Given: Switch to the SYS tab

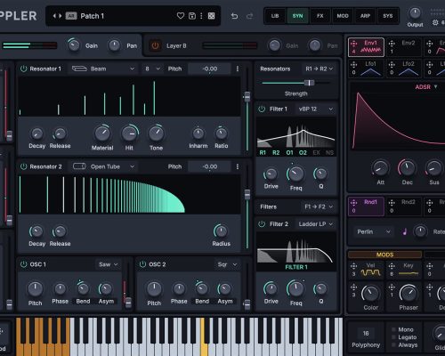Looking at the screenshot, I should (388, 16).
